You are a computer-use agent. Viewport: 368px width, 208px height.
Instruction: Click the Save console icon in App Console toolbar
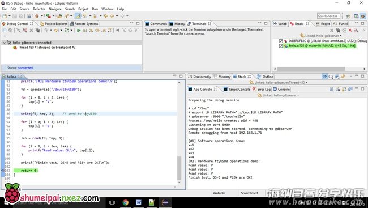[331, 89]
